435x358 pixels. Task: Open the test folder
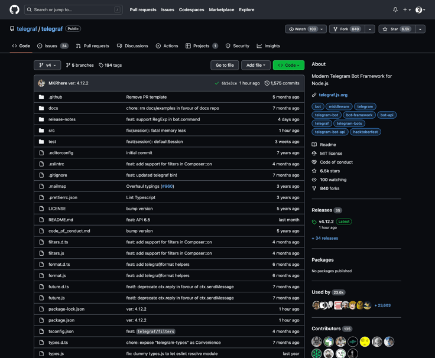[52, 142]
